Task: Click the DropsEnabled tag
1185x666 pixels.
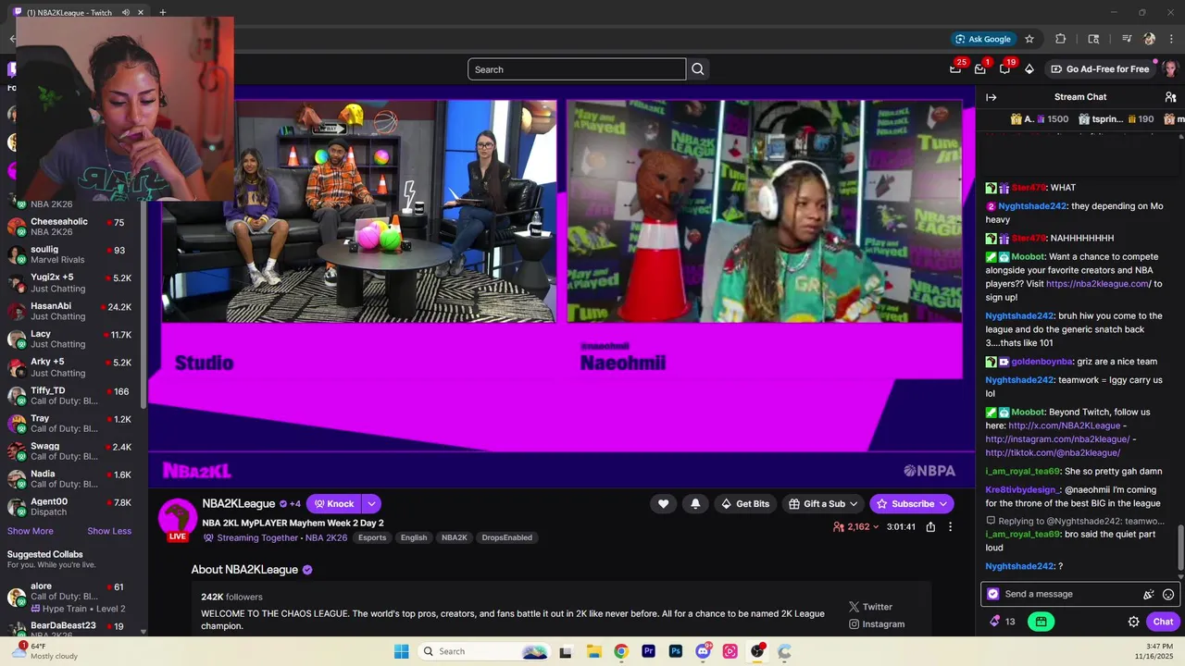Action: point(506,537)
